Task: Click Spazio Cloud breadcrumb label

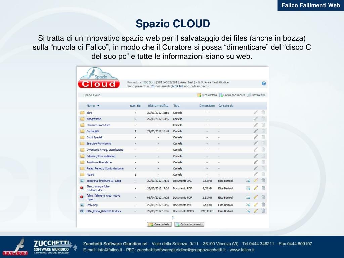Action: (92, 95)
